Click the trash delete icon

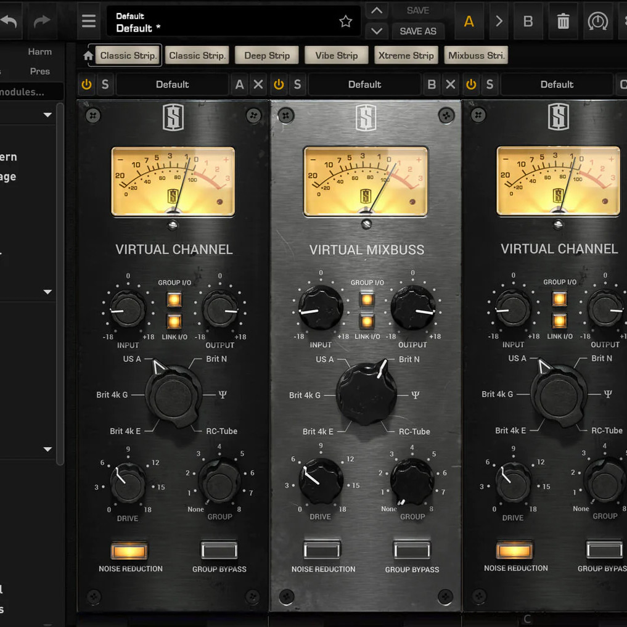click(563, 22)
